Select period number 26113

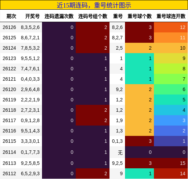click(x=9, y=163)
